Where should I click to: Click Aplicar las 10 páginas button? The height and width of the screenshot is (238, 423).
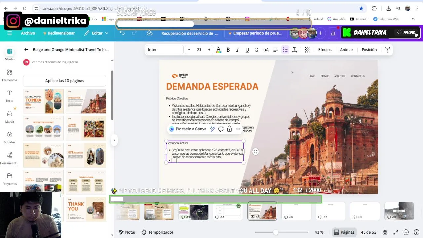64,81
